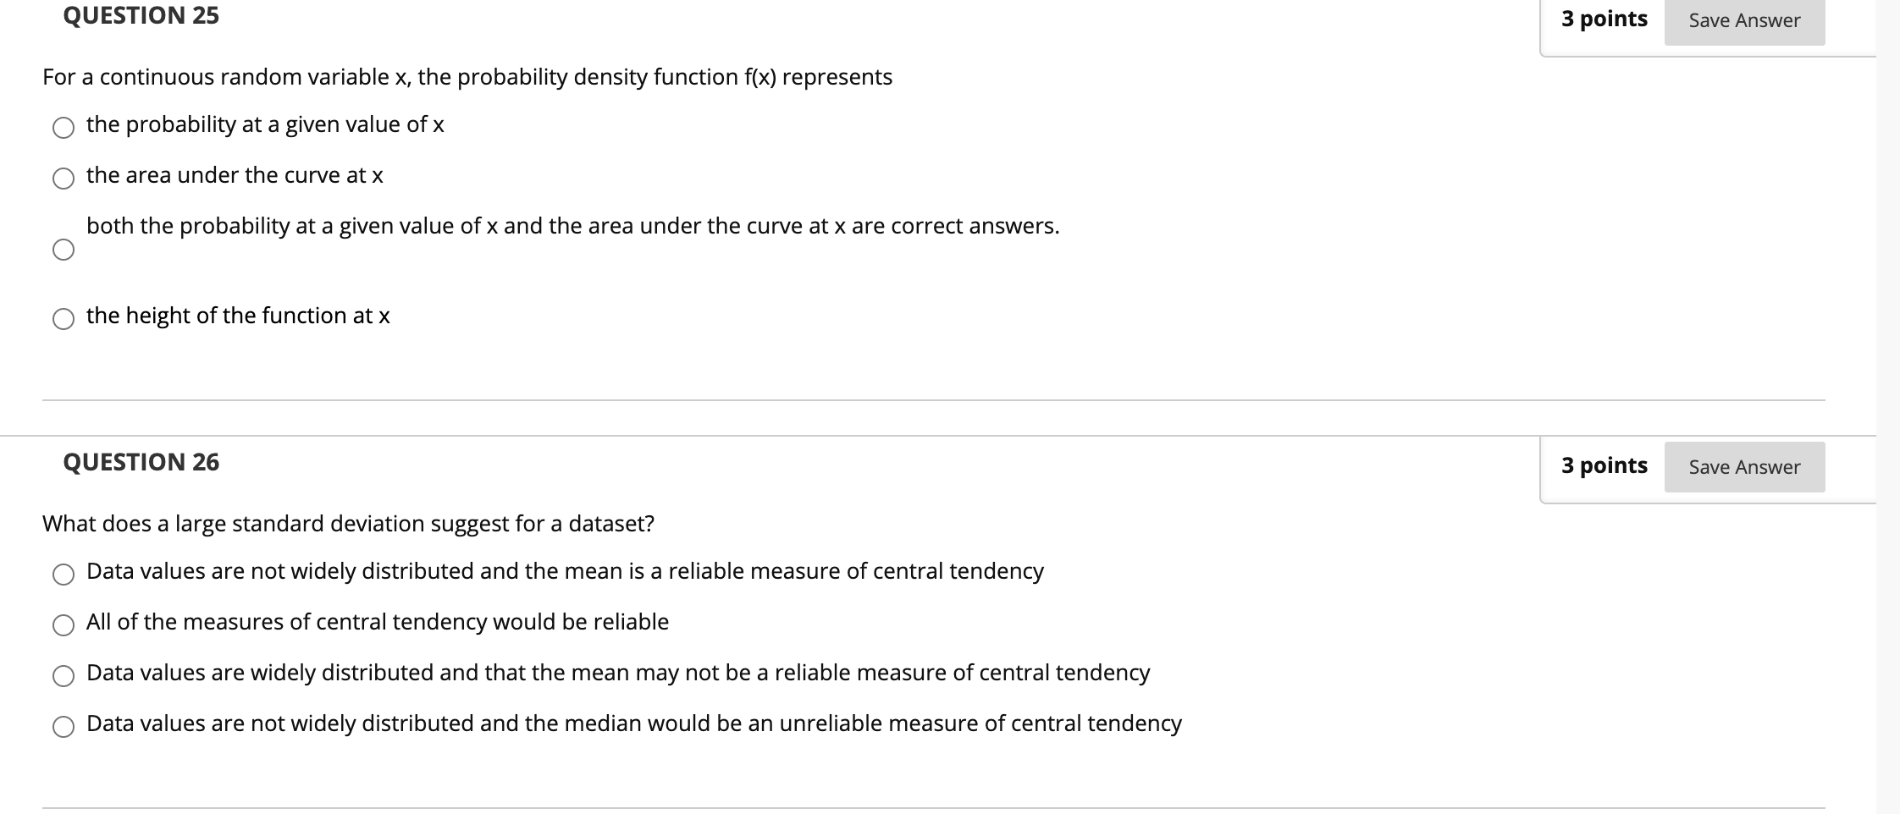The width and height of the screenshot is (1900, 814).
Task: Save Answer for Question 26
Action: click(1743, 466)
